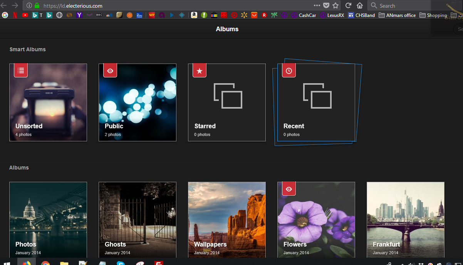Open the CashCar bookmark
The width and height of the screenshot is (463, 265).
304,15
